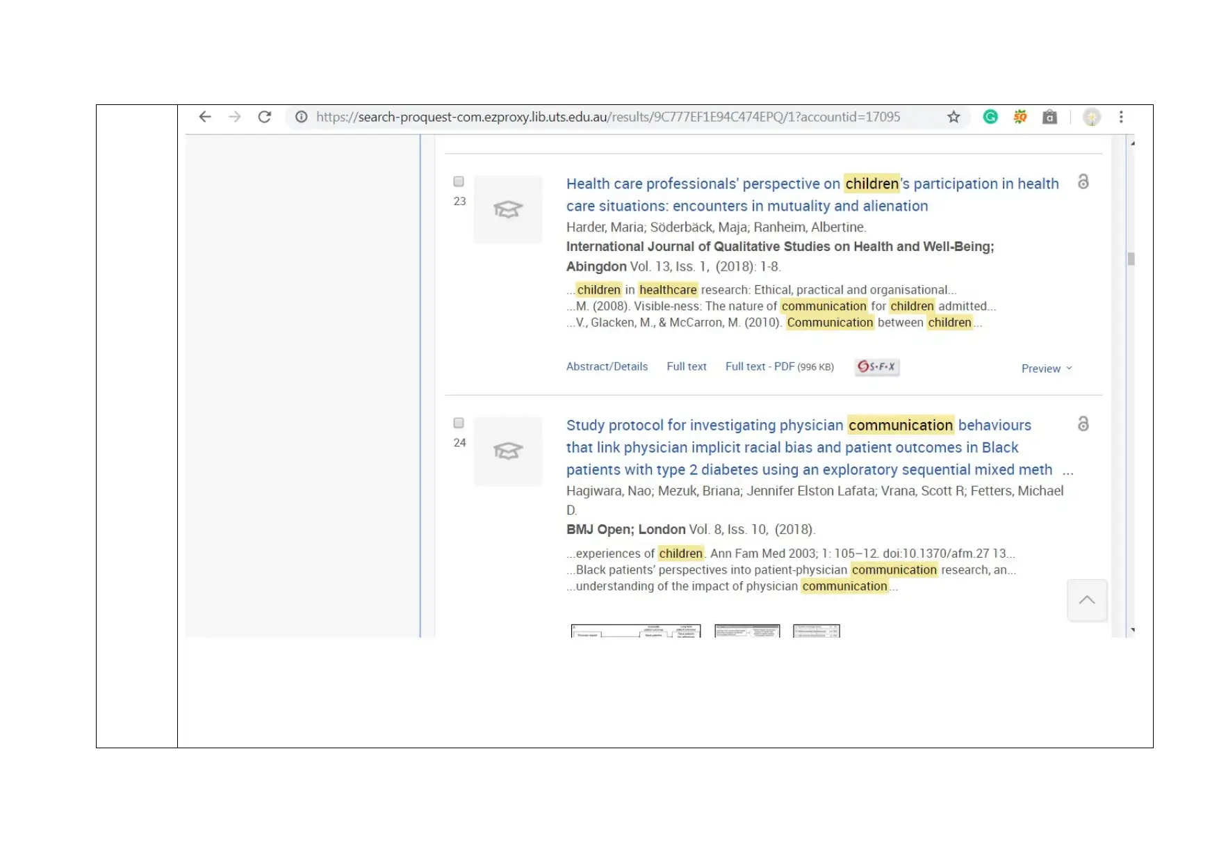Open the shopping bag extension icon
Image resolution: width=1219 pixels, height=863 pixels.
[1050, 117]
